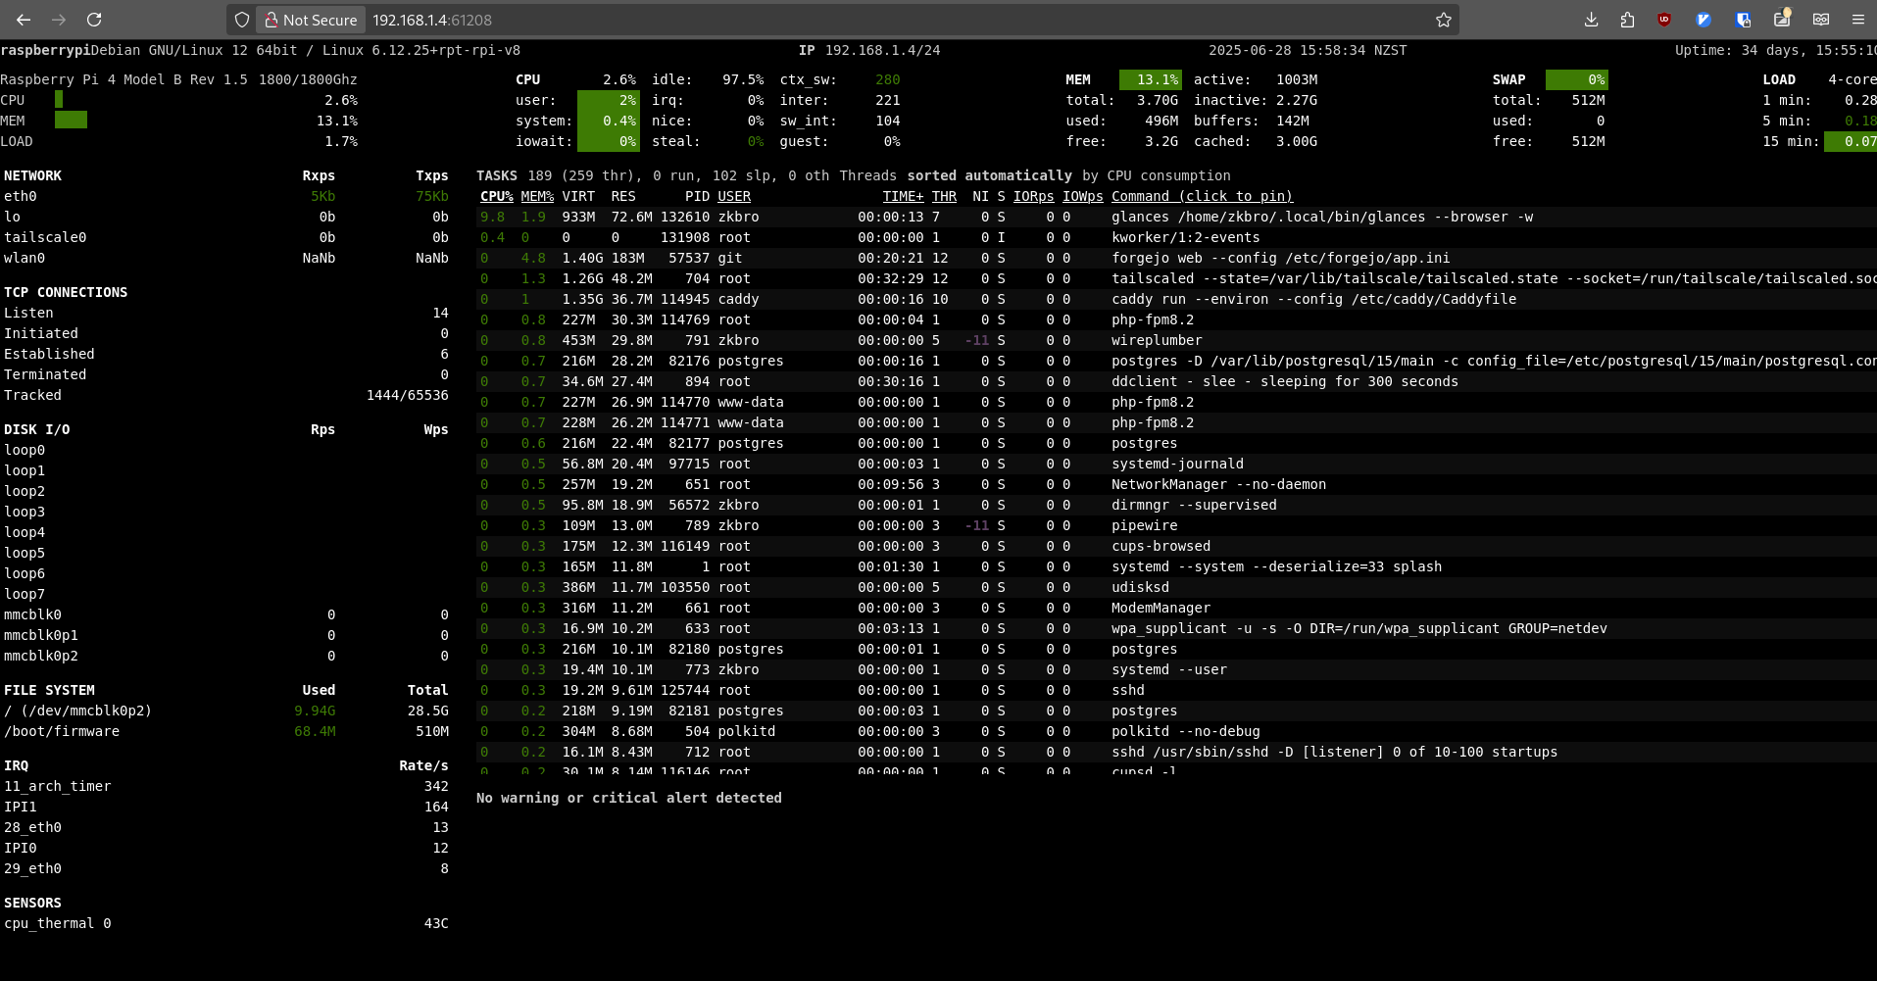The image size is (1877, 981).
Task: Sort process list by TIME+ column
Action: click(903, 196)
